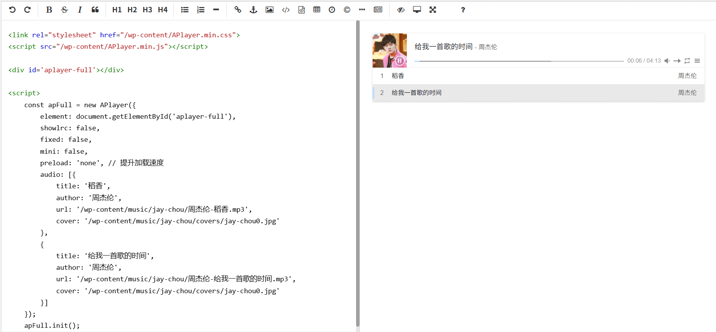Insert an ordered numbered list
The height and width of the screenshot is (332, 716).
[201, 10]
